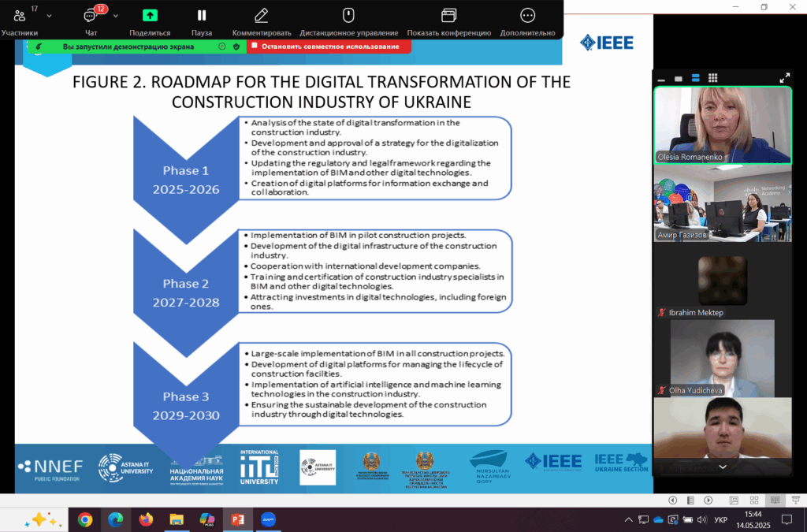Switch PowerPoint to Slide Sorter view
807x532 pixels.
coord(754,500)
